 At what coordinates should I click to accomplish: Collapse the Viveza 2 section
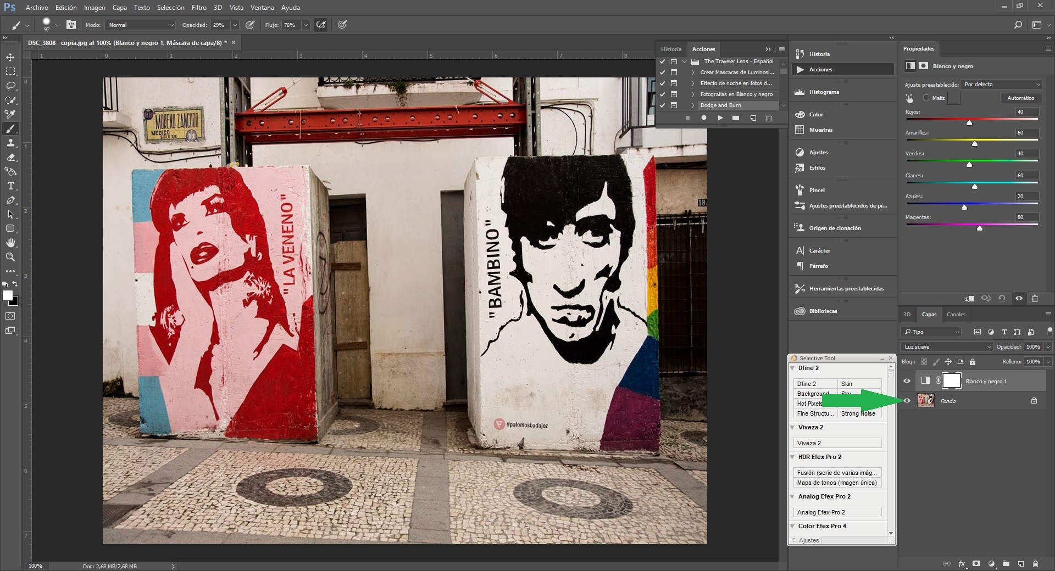coord(792,427)
